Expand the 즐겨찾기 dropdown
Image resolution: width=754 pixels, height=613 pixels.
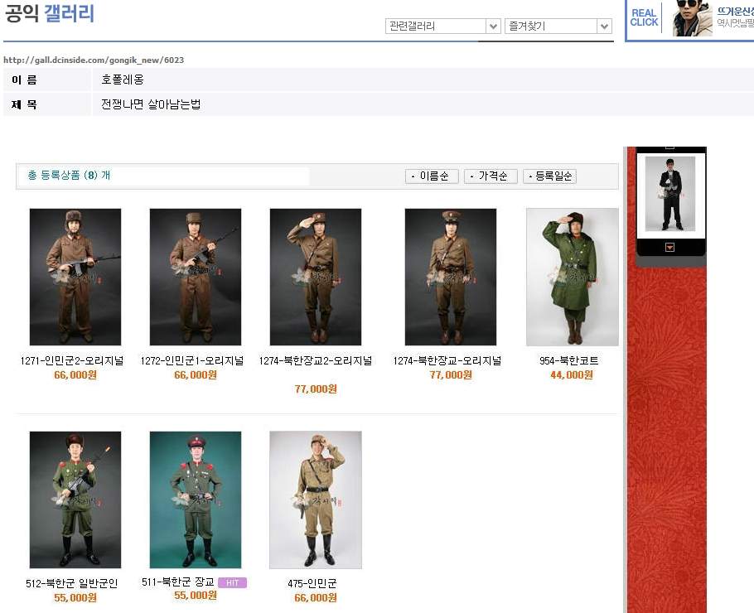pyautogui.click(x=558, y=27)
